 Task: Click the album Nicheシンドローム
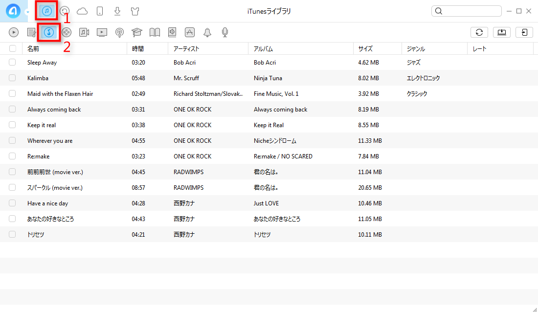(x=275, y=141)
